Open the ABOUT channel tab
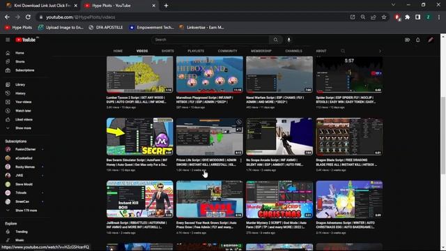The width and height of the screenshot is (446, 251). (321, 51)
